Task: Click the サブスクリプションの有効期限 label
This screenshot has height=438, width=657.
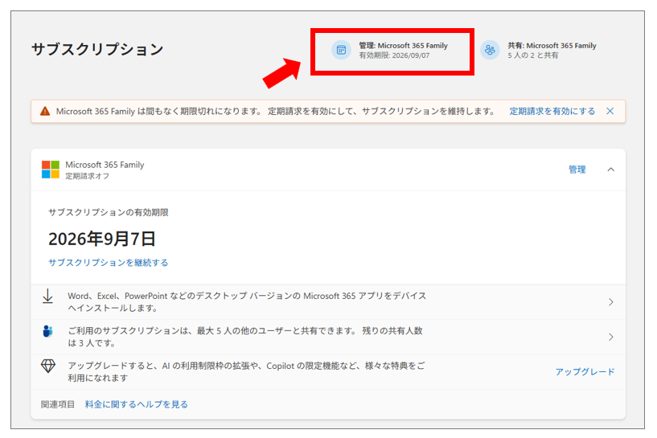Action: click(x=108, y=212)
